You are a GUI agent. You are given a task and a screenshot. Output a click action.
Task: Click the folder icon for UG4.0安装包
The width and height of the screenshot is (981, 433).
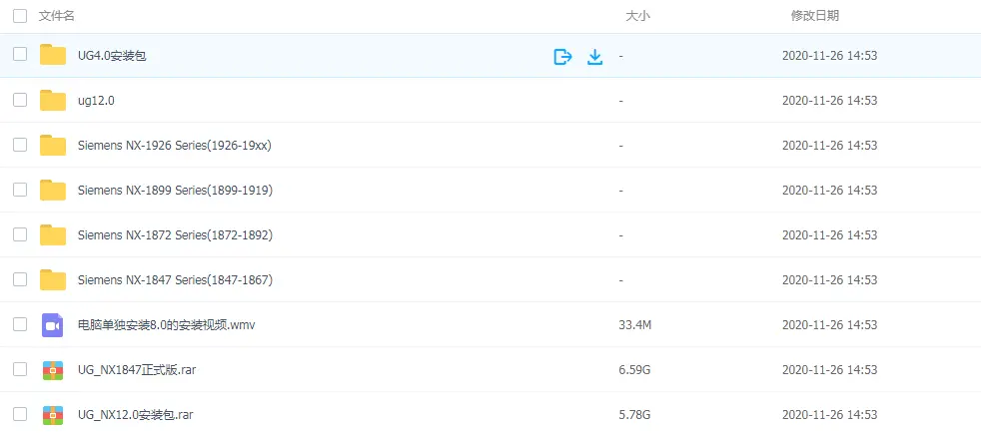pyautogui.click(x=53, y=55)
